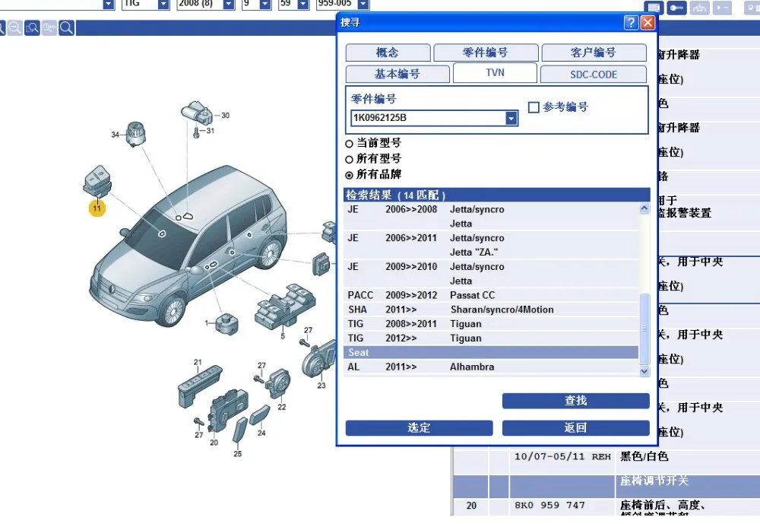The height and width of the screenshot is (524, 760).
Task: Open the dropdown showing 59
Action: point(303,5)
